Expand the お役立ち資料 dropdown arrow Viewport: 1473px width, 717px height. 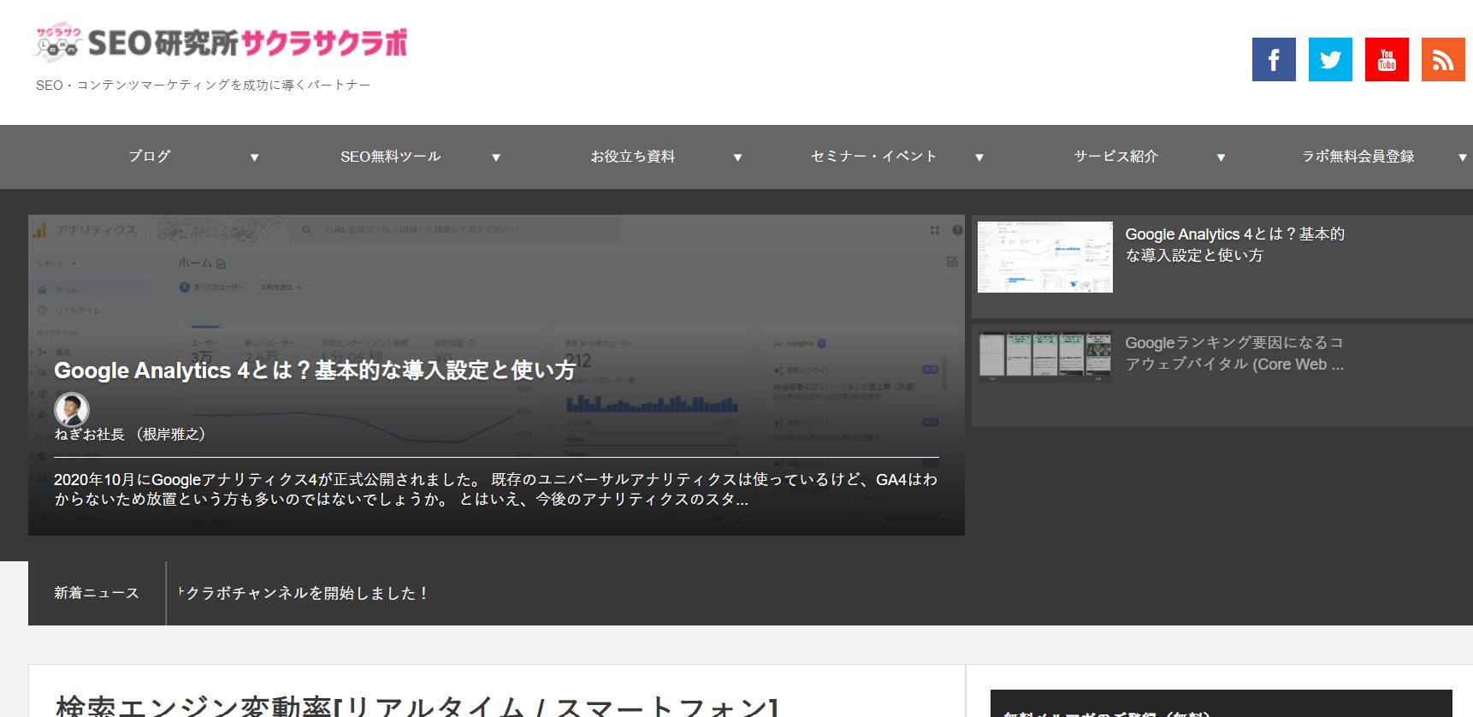point(737,157)
